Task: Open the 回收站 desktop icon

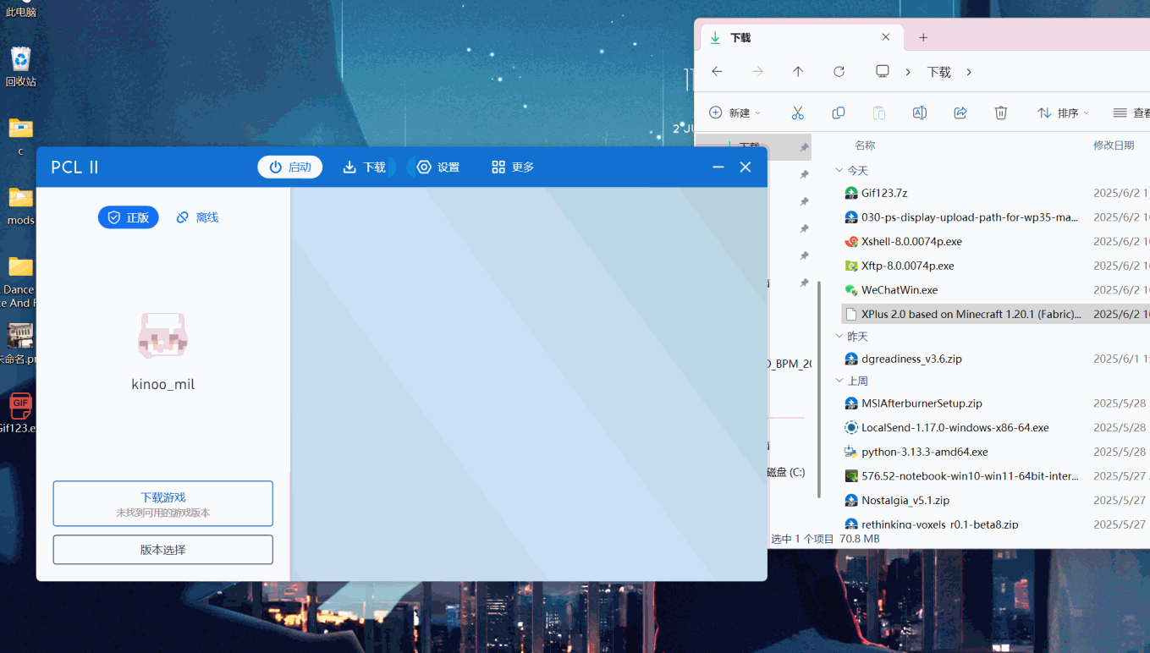Action: pos(20,67)
